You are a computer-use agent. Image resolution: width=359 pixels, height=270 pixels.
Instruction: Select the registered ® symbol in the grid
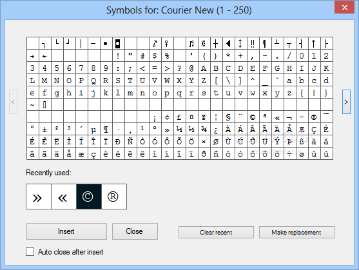[314, 117]
